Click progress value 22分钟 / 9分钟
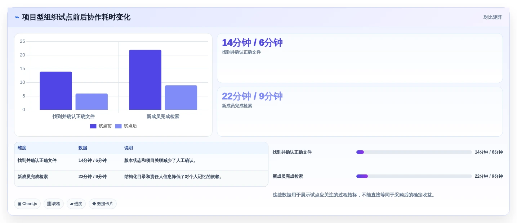Viewport: 517px width, 223px height. click(489, 177)
